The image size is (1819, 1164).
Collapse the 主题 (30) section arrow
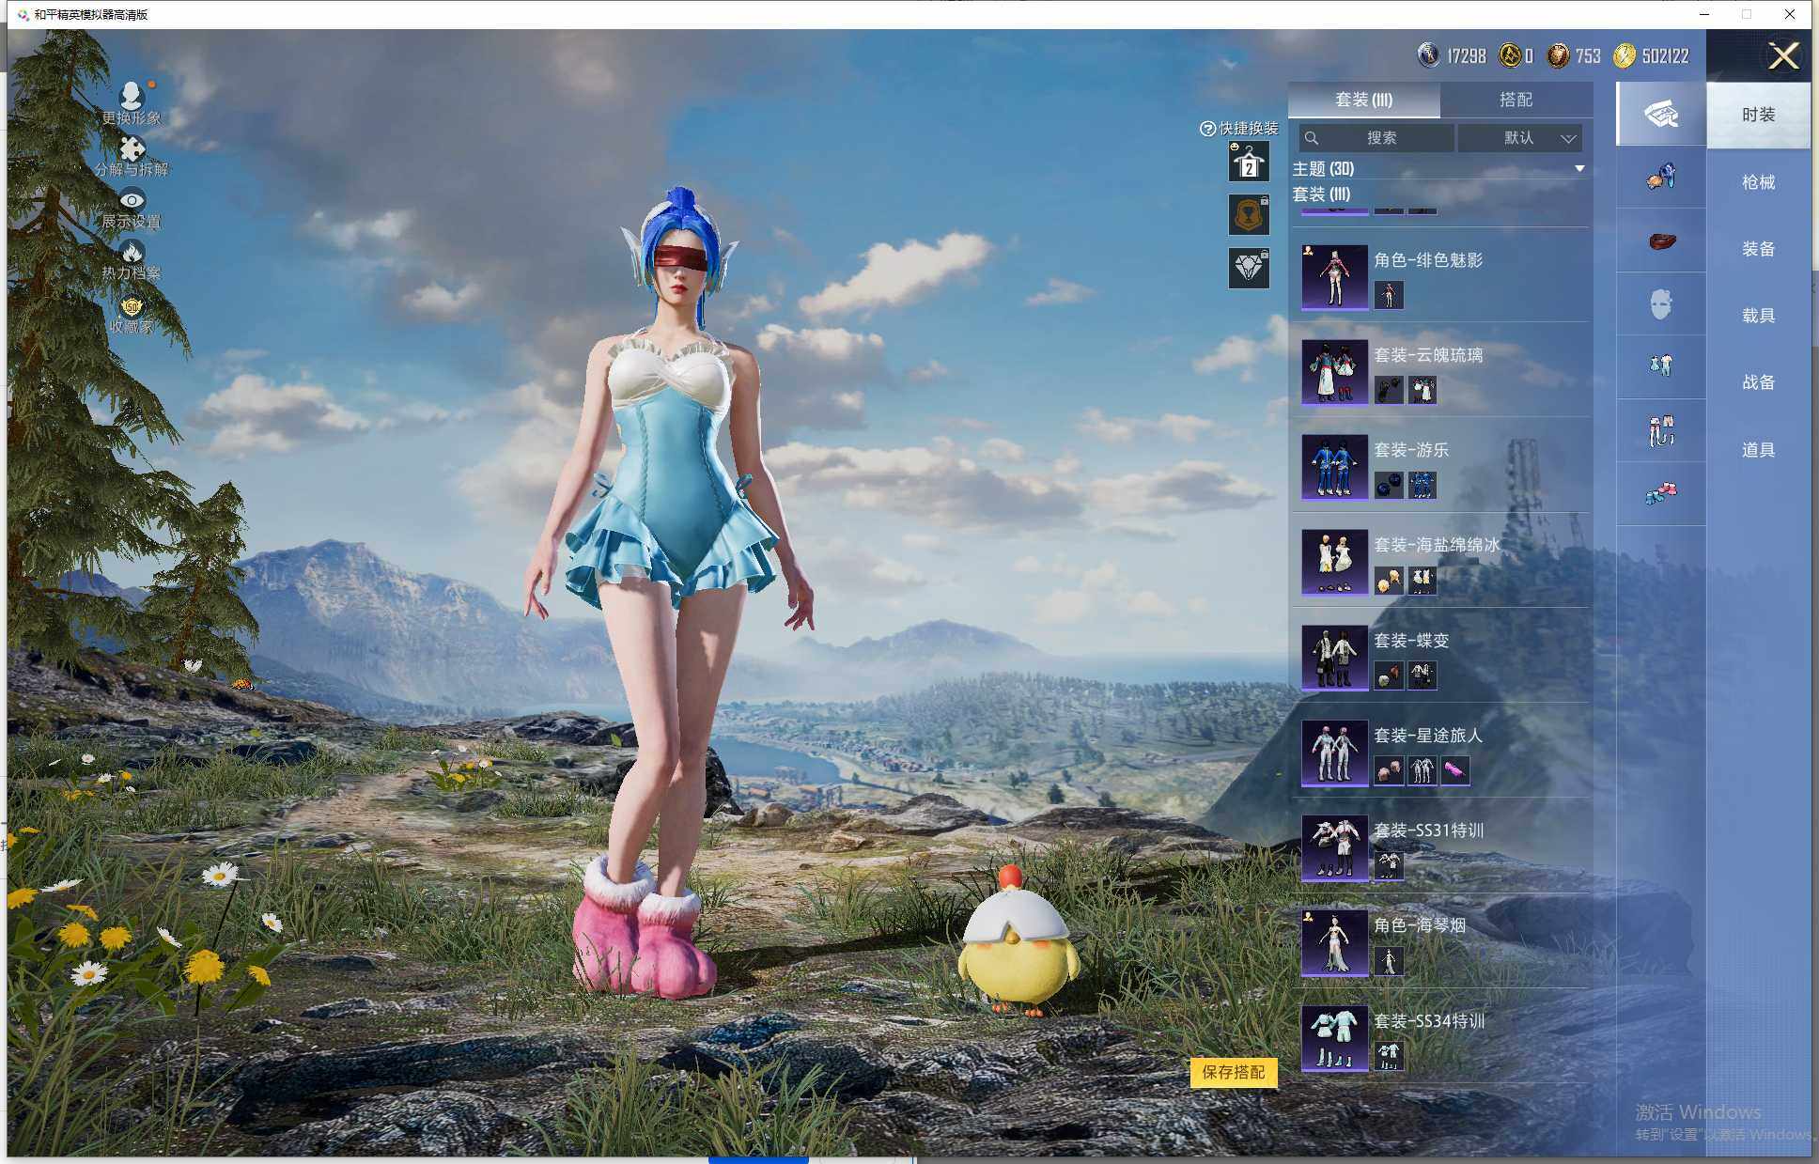coord(1579,169)
